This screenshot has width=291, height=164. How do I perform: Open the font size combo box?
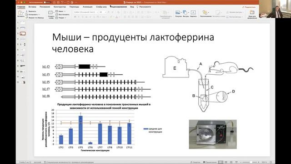[x=103, y=12]
